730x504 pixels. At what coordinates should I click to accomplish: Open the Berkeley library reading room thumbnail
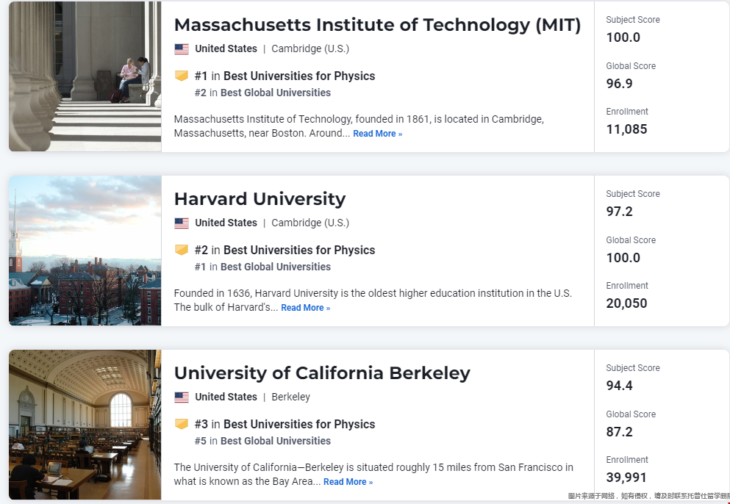85,425
